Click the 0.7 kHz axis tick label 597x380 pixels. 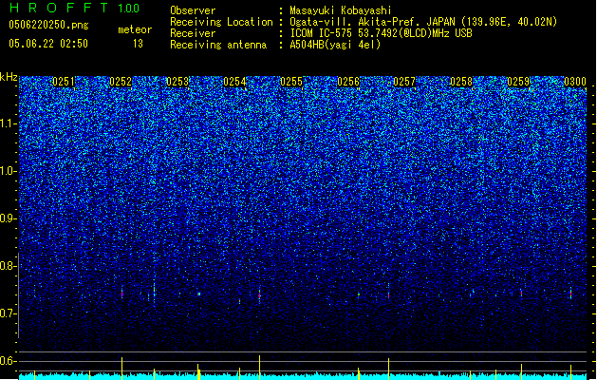click(x=8, y=313)
